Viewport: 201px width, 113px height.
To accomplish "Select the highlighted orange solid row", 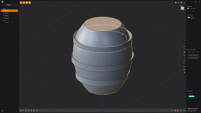I will [x=9, y=11].
